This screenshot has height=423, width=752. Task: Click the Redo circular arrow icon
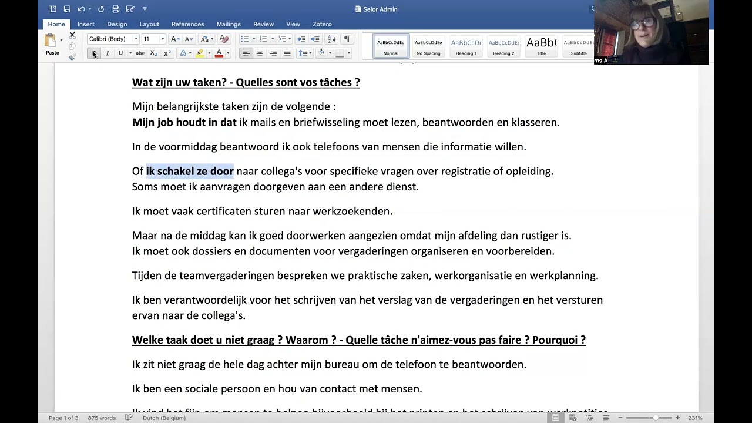click(101, 9)
